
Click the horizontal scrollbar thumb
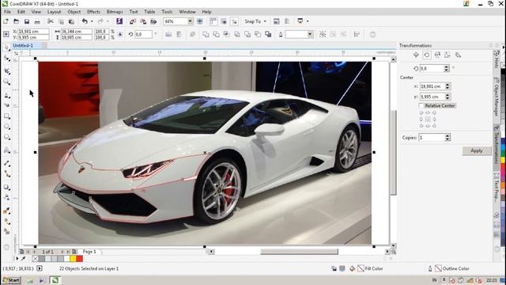[x=299, y=252]
